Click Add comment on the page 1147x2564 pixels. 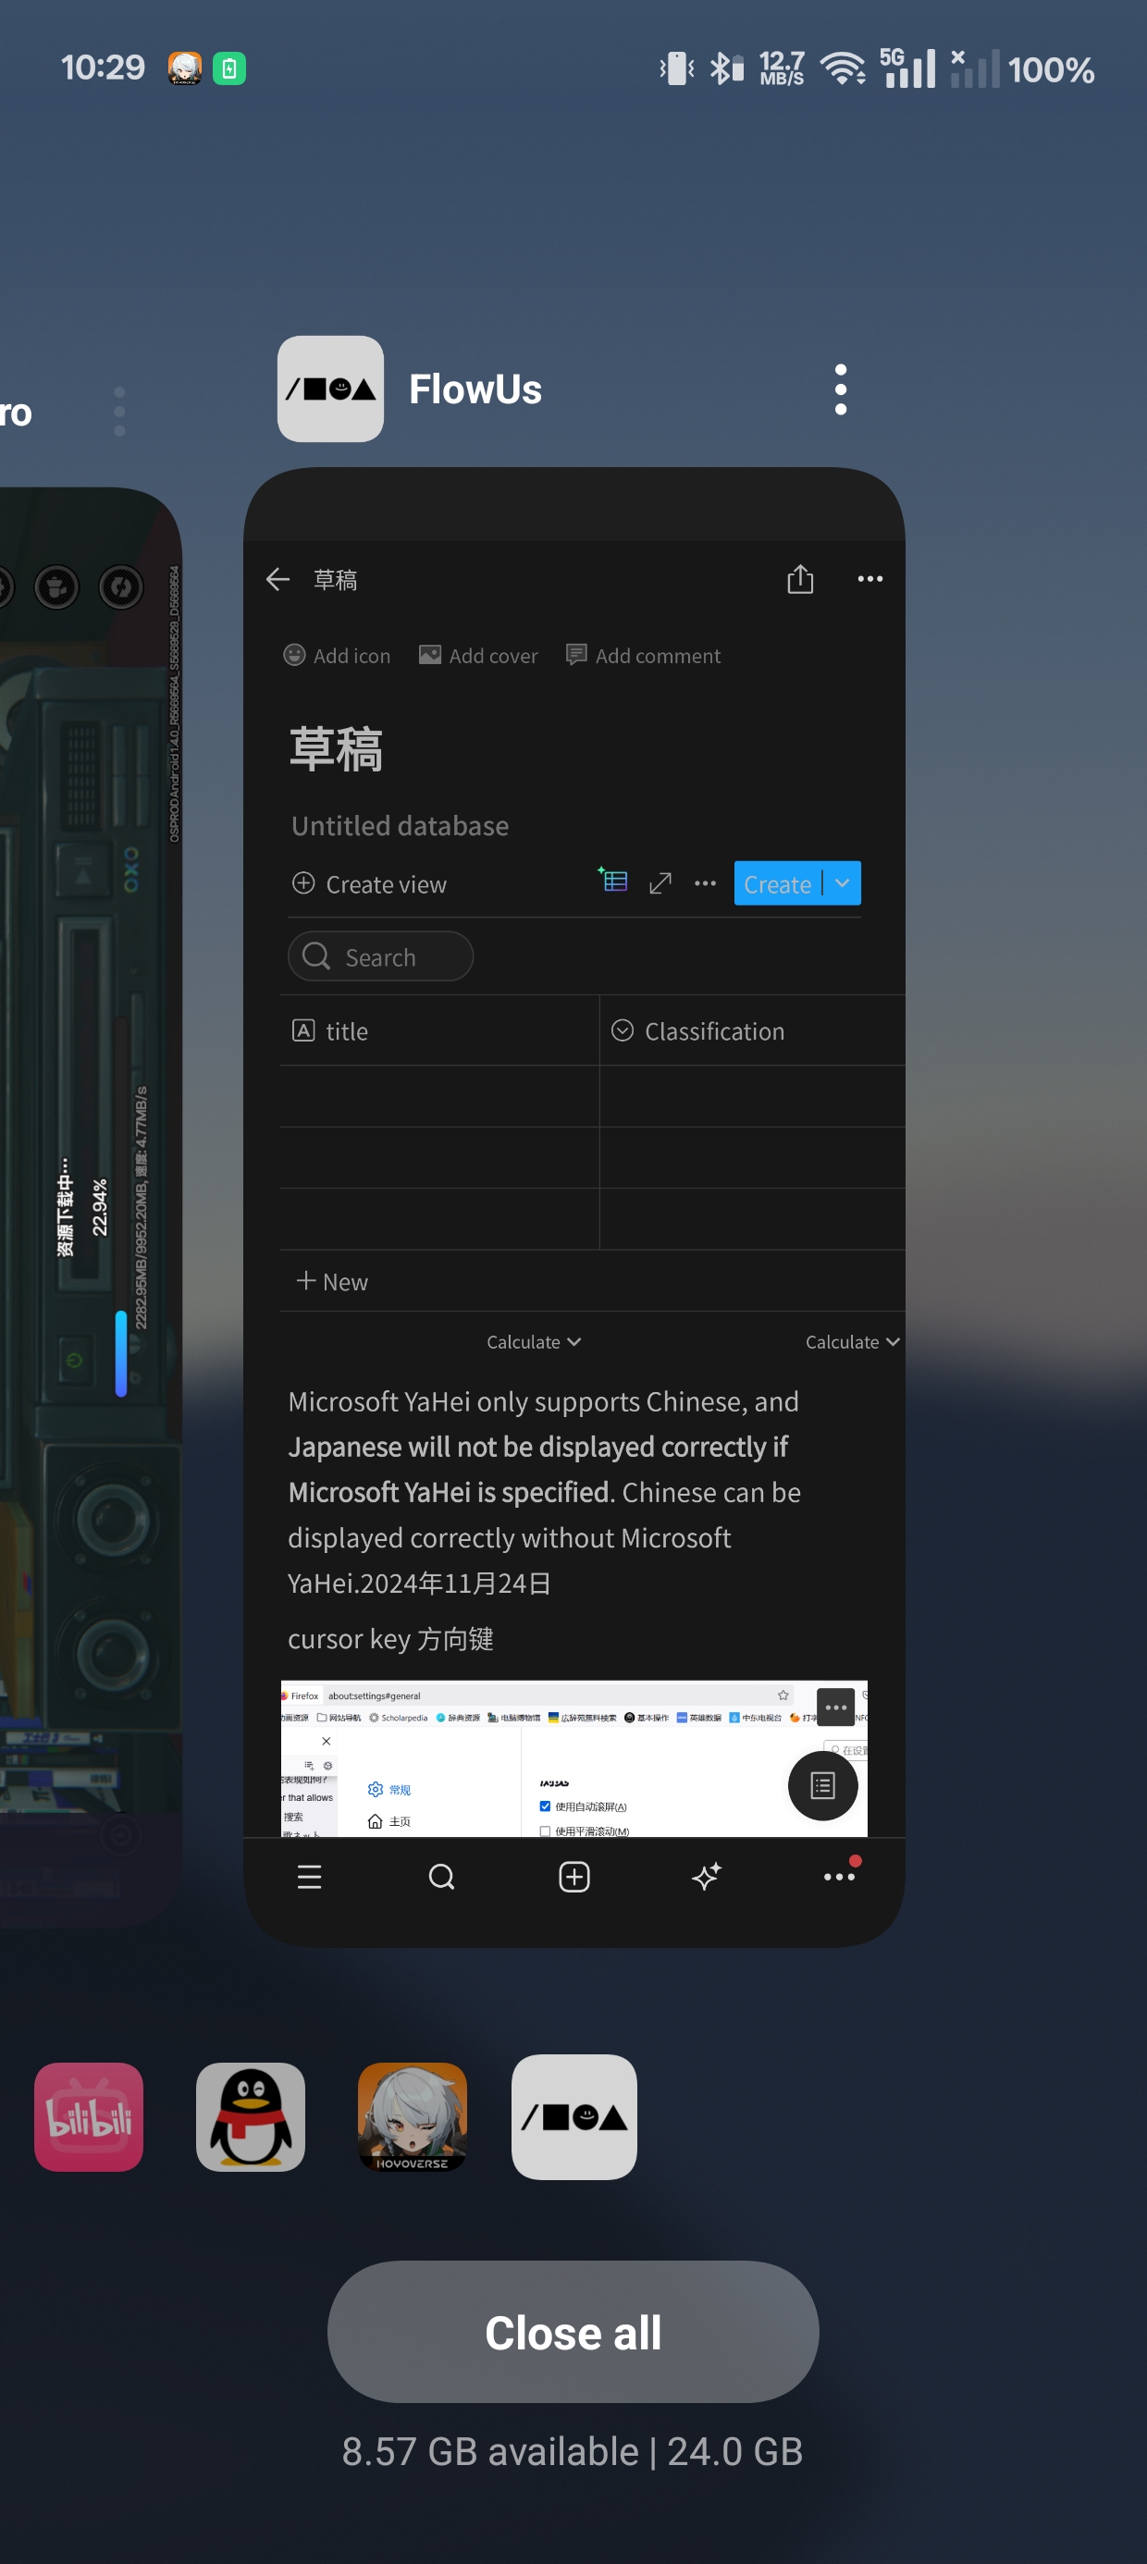tap(643, 655)
